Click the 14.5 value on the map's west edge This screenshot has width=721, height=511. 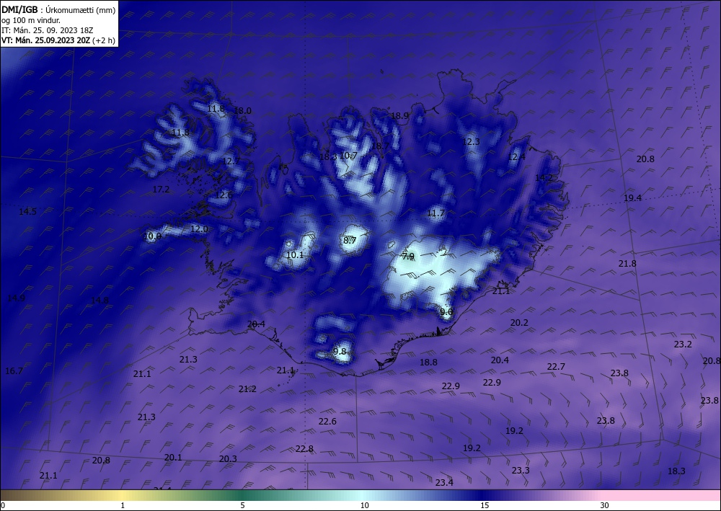tap(27, 212)
